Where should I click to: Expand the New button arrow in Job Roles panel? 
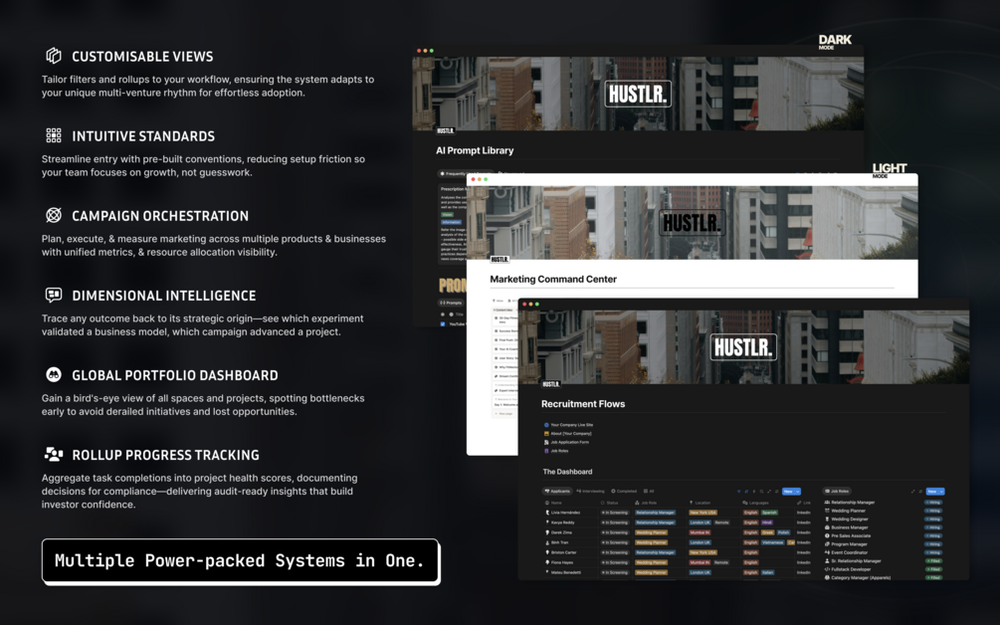(942, 491)
